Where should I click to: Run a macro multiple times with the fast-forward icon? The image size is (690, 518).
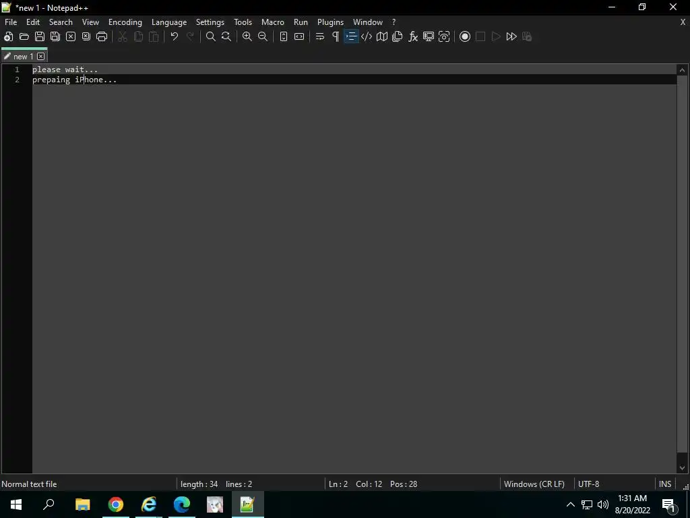point(511,36)
